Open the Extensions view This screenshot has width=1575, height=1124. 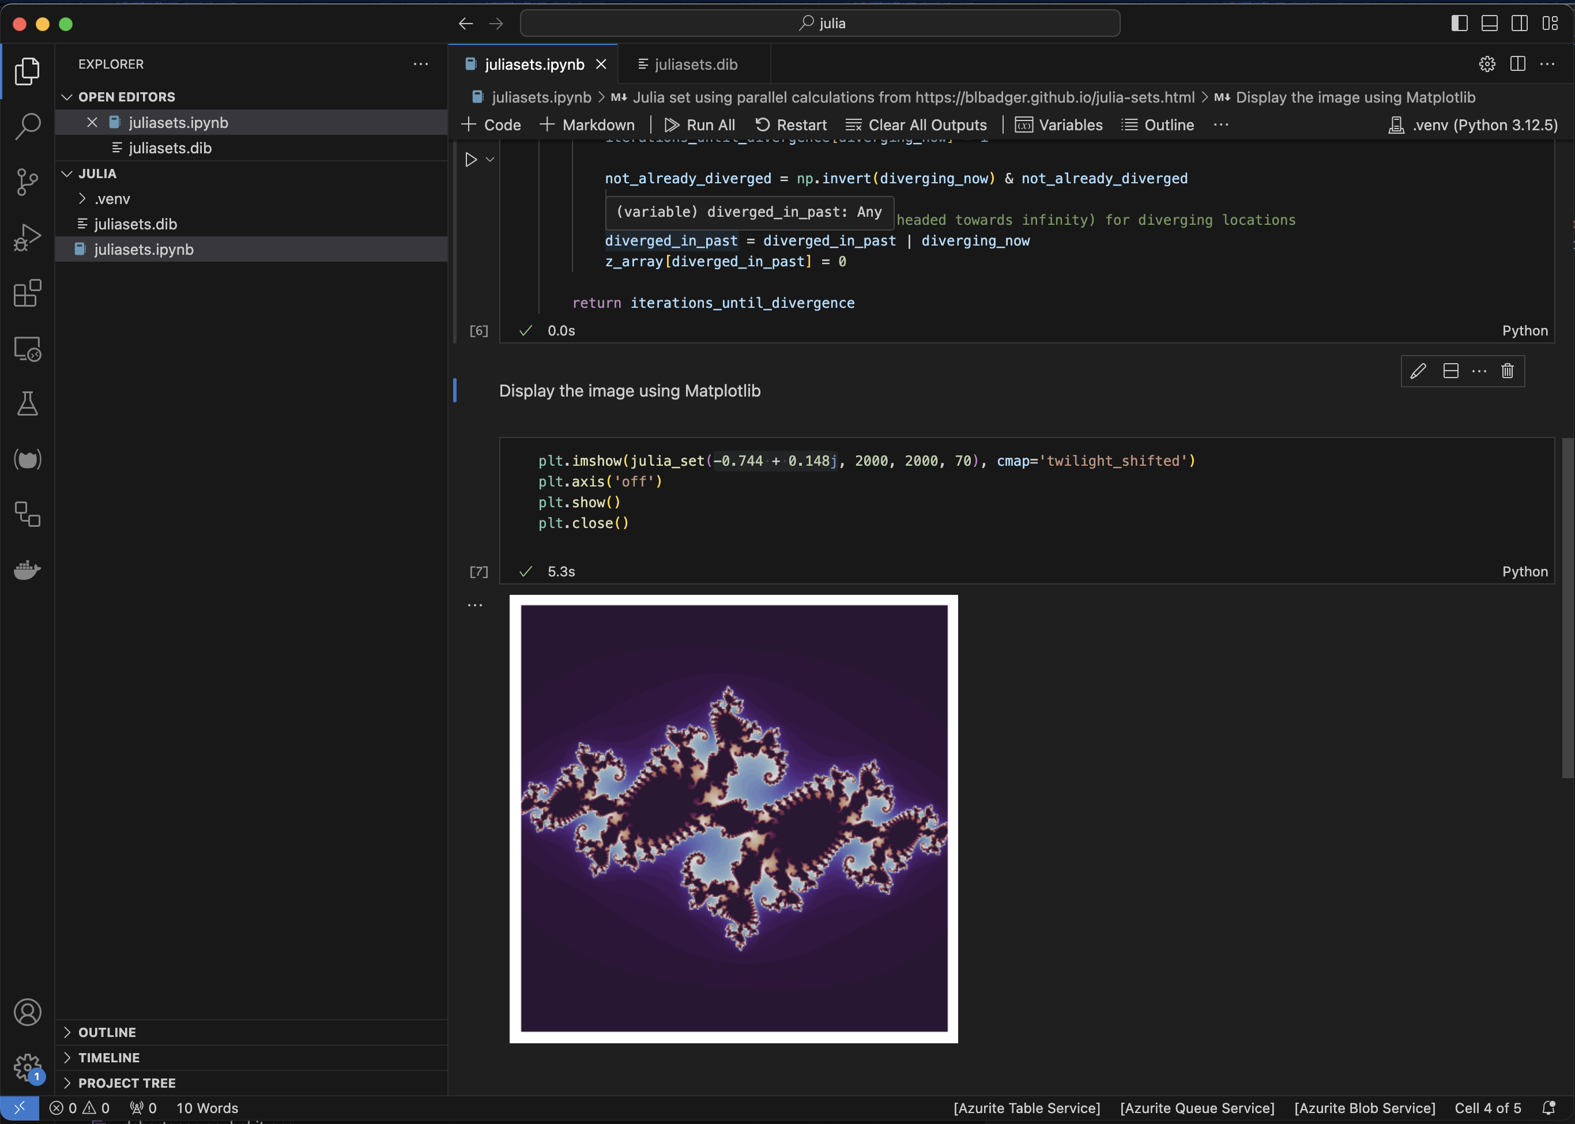[28, 293]
